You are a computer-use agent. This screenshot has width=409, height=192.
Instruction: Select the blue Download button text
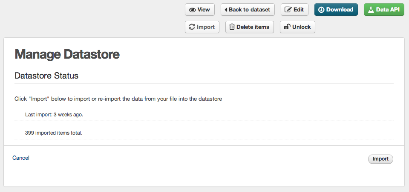340,10
